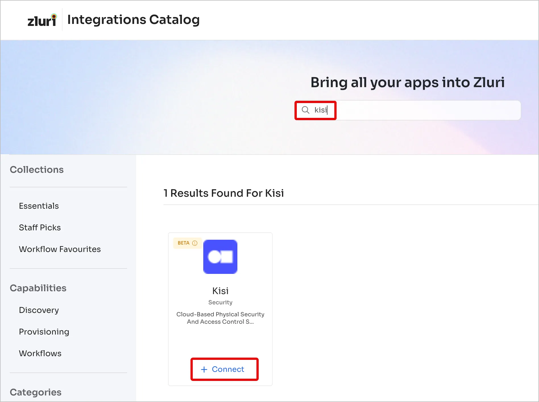
Task: Click the BETA badge label
Action: (183, 243)
